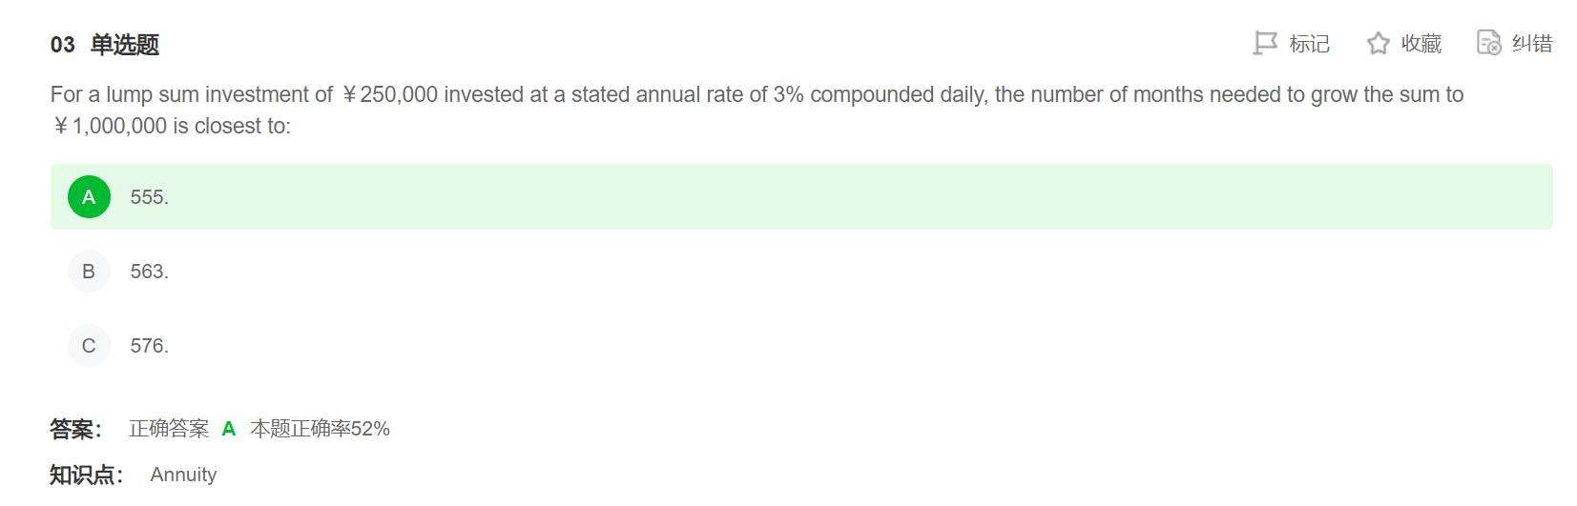Screen dimensions: 1577x506
Task: Click the 纠错 error report icon
Action: point(1488,43)
